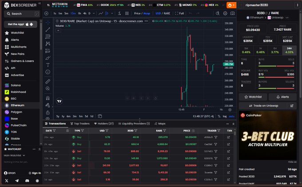The image size is (302, 187).
Task: Open the chart style dropdown arrow
Action: click(112, 13)
